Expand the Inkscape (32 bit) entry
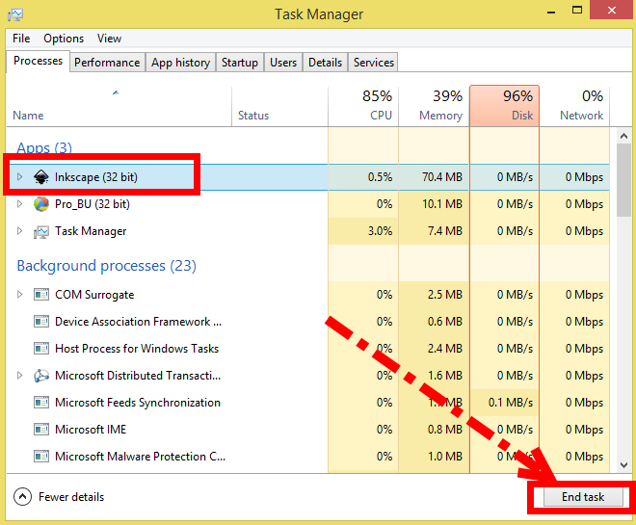Image resolution: width=636 pixels, height=525 pixels. [19, 176]
